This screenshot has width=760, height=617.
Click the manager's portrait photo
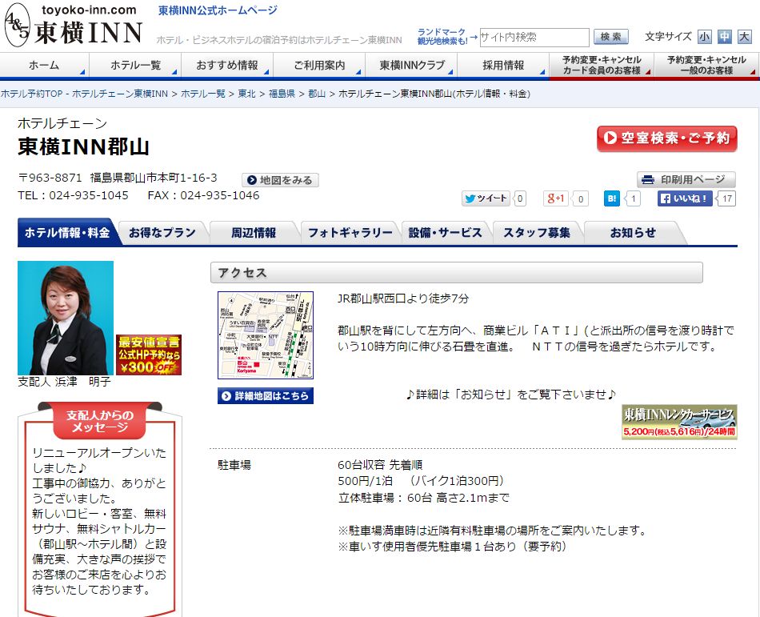coord(66,318)
